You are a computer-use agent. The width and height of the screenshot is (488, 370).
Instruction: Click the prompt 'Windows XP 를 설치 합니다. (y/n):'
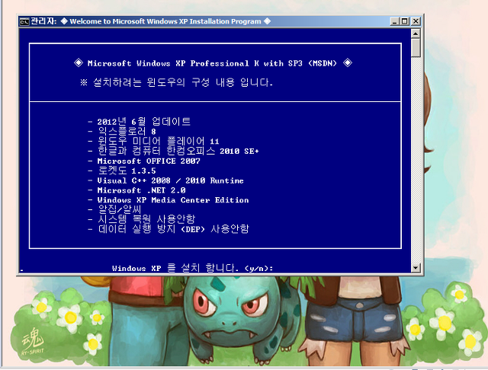click(x=192, y=268)
